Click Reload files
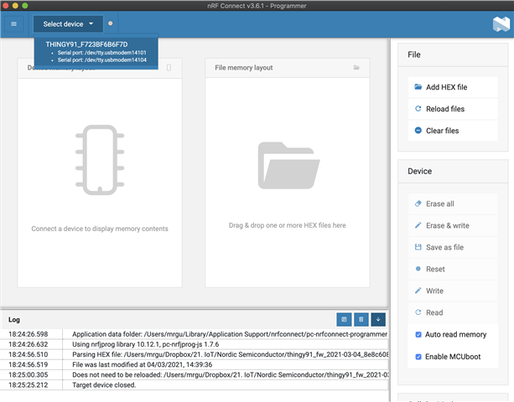The width and height of the screenshot is (514, 402). [453, 109]
